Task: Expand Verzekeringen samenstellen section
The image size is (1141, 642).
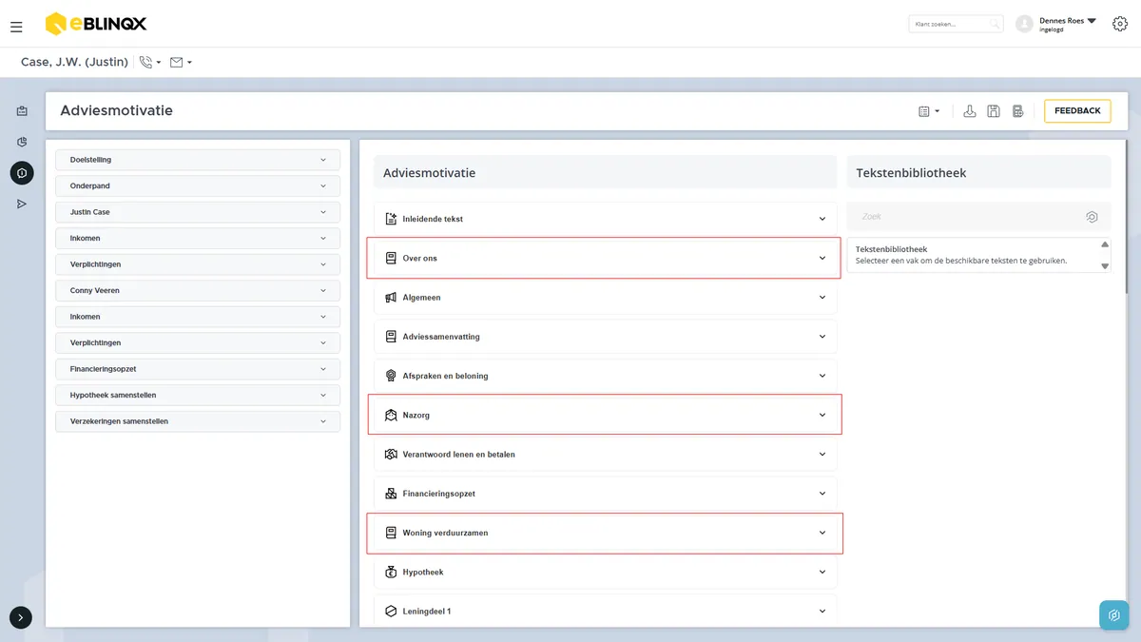Action: (198, 421)
